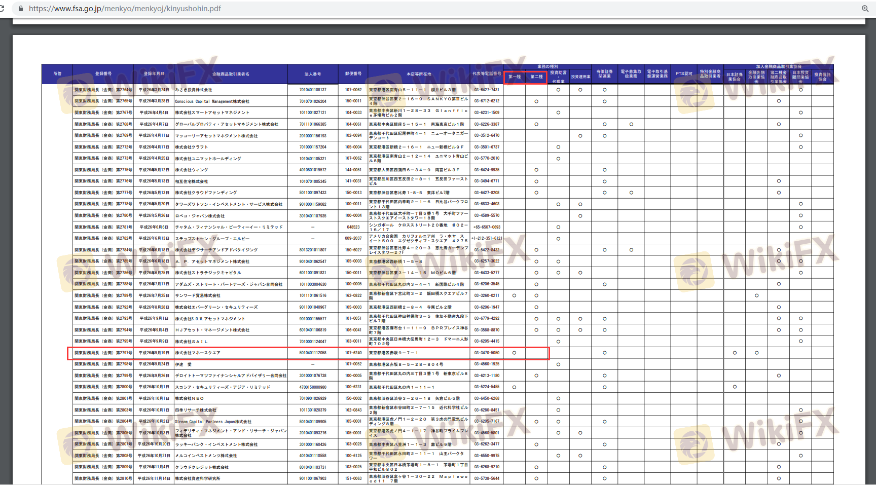
Task: Click the 第一種 column header
Action: pyautogui.click(x=515, y=77)
